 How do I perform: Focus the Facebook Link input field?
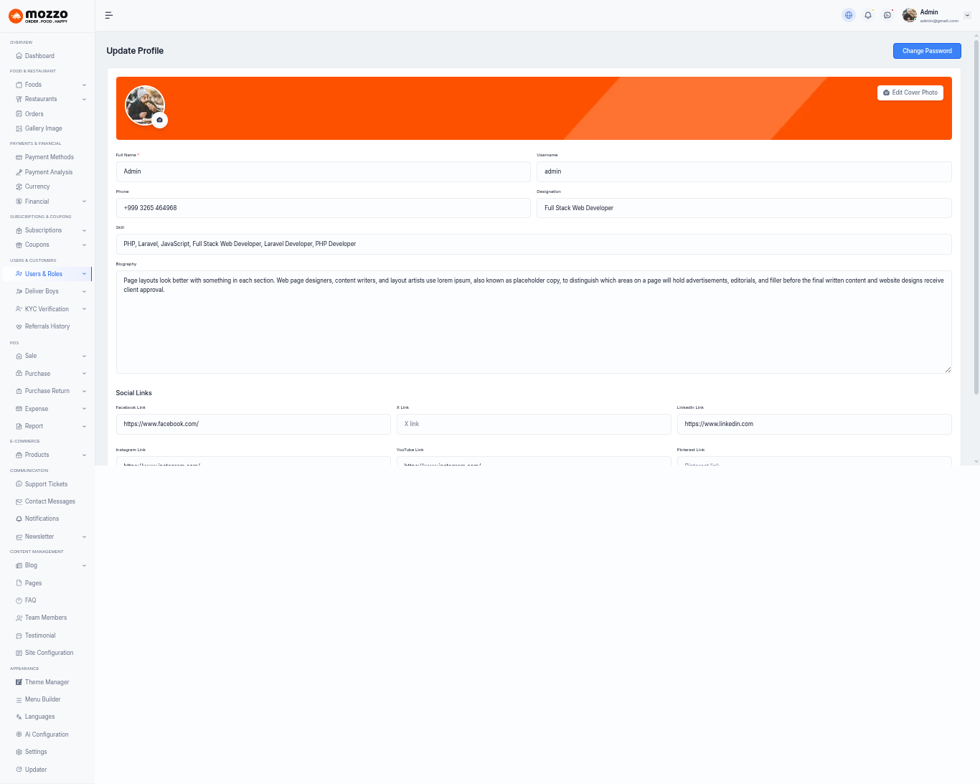tap(253, 424)
